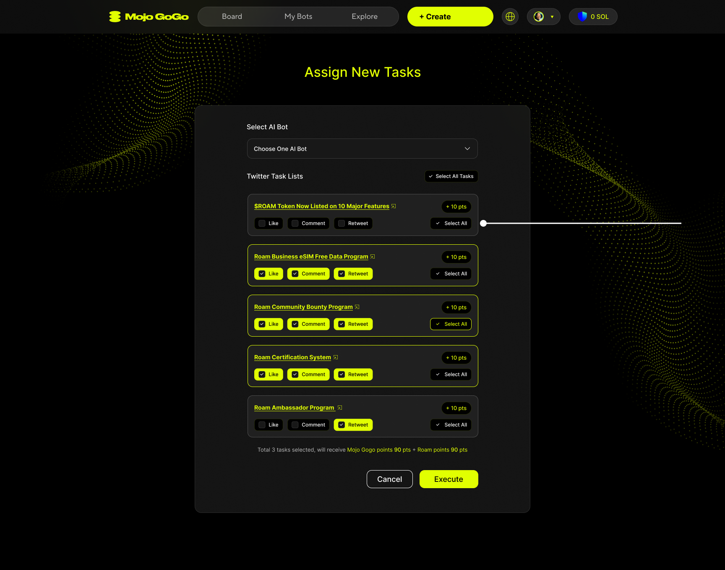
Task: Click Select All Tasks button
Action: (451, 176)
